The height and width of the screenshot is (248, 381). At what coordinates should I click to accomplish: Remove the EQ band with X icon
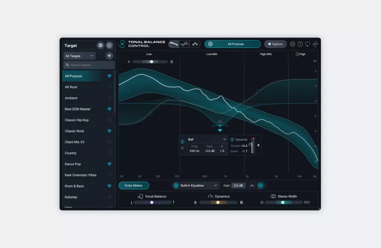click(182, 148)
